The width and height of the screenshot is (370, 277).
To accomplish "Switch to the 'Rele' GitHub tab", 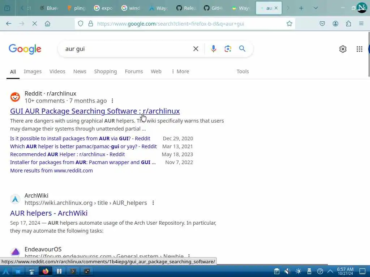I will click(x=186, y=8).
